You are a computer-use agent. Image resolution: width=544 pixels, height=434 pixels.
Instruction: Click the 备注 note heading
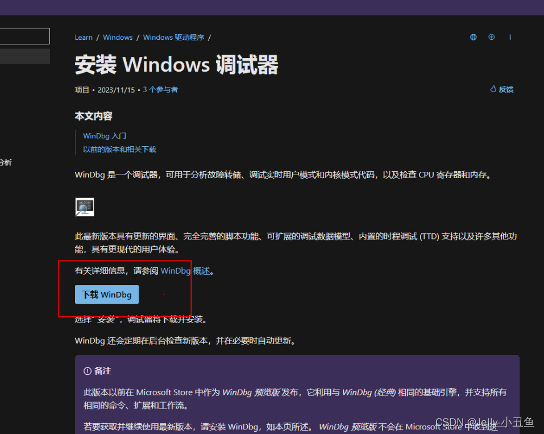click(103, 371)
